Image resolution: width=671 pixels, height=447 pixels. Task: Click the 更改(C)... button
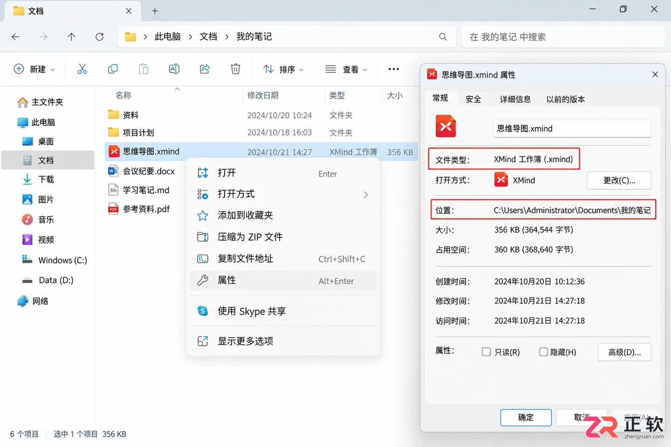(x=619, y=180)
